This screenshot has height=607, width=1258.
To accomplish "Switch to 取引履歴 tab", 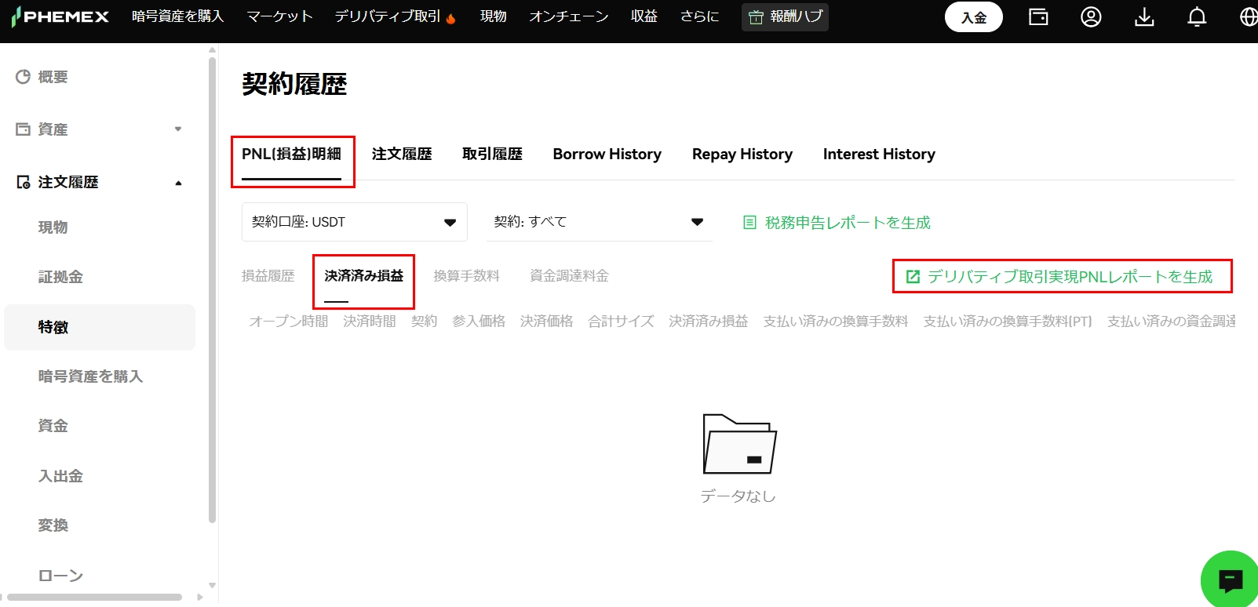I will coord(492,154).
